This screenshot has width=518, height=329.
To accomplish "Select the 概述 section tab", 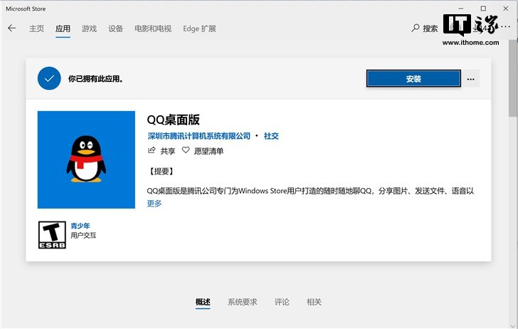I will click(x=203, y=302).
